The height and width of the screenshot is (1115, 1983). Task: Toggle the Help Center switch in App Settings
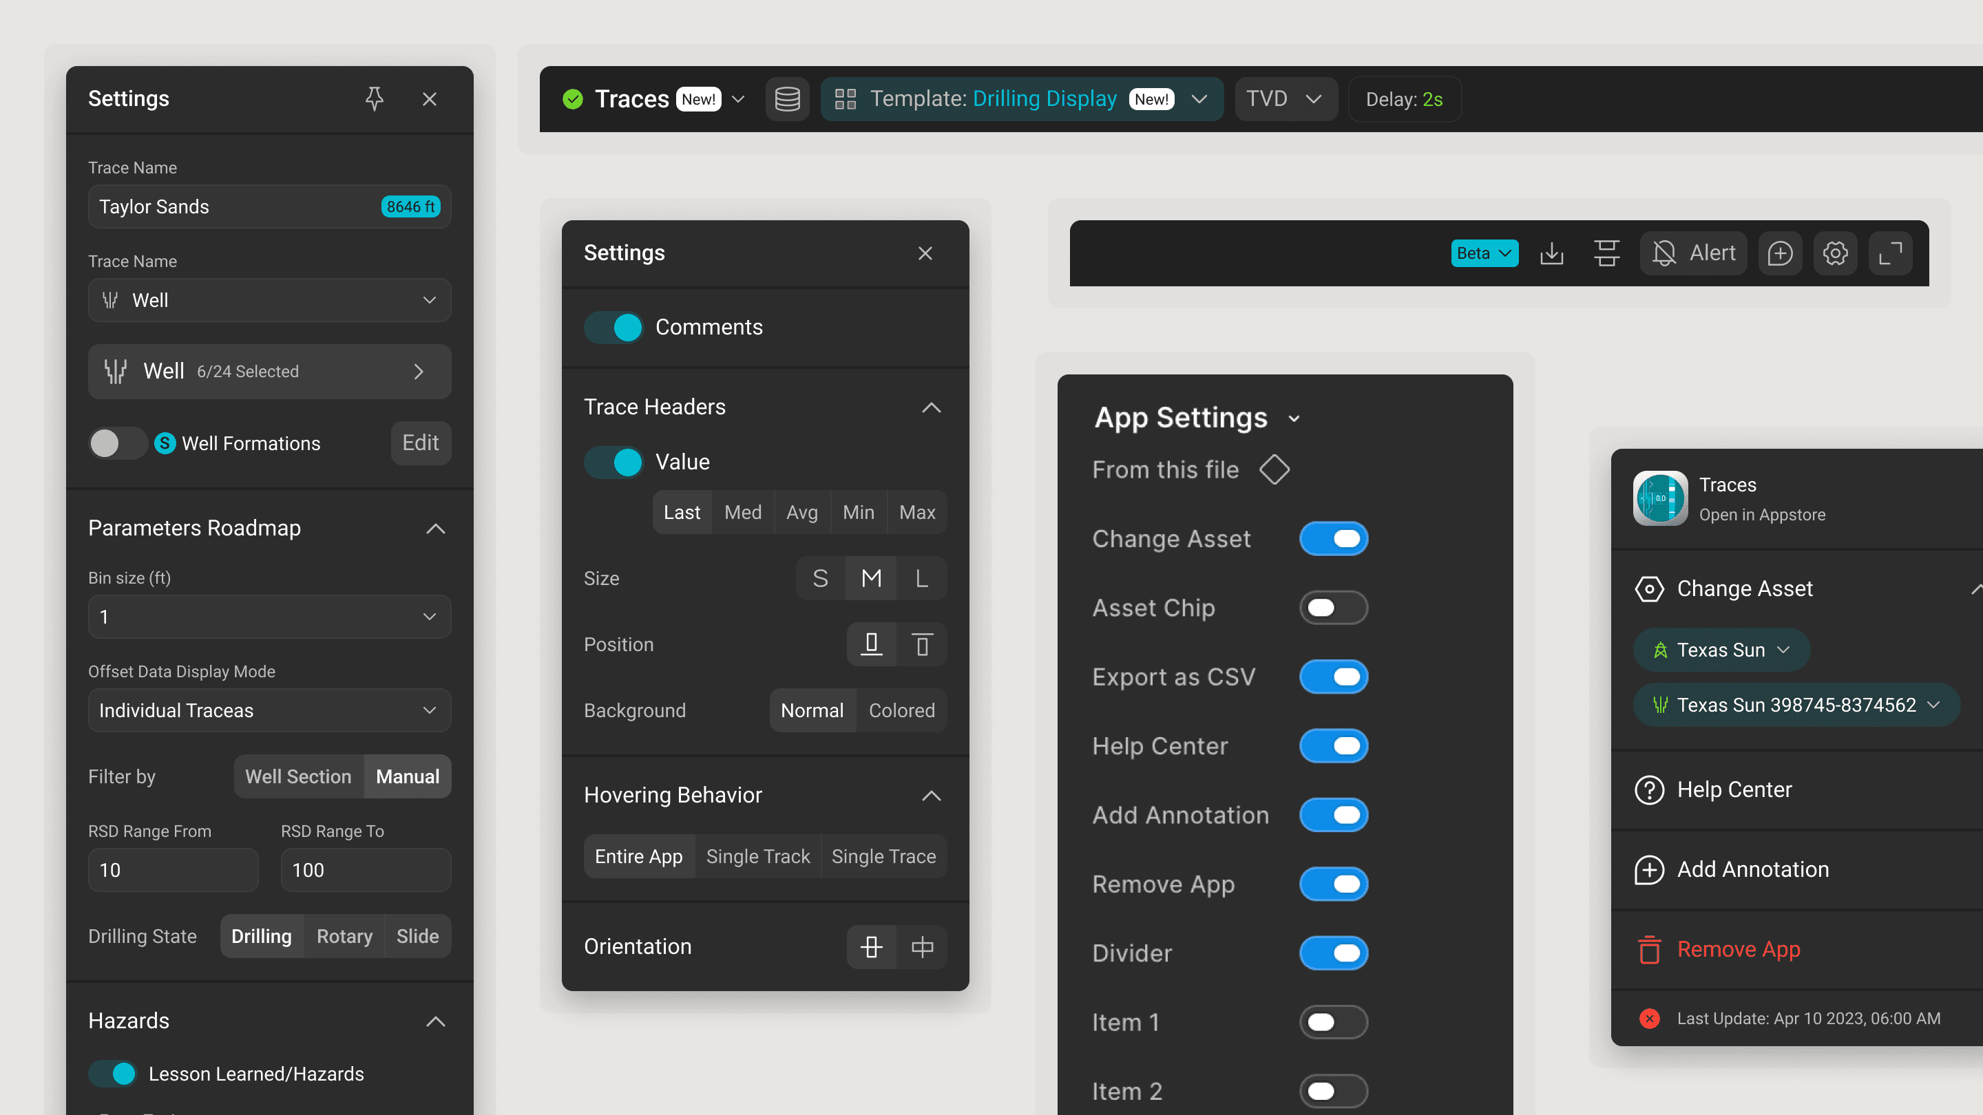tap(1333, 745)
